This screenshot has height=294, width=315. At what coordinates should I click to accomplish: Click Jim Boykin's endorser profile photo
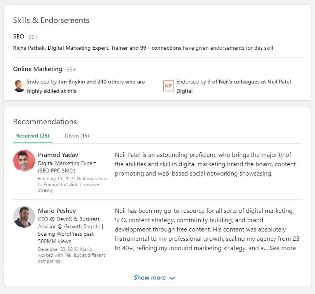(19, 86)
